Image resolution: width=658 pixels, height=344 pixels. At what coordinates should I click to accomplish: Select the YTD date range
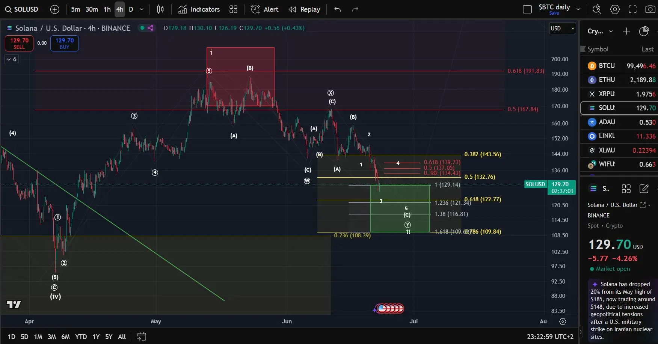point(81,337)
